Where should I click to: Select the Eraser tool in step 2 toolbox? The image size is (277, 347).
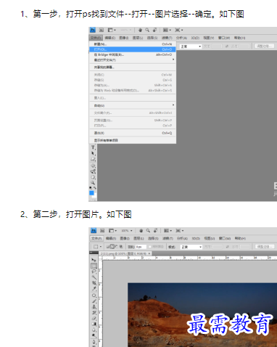tap(94, 319)
